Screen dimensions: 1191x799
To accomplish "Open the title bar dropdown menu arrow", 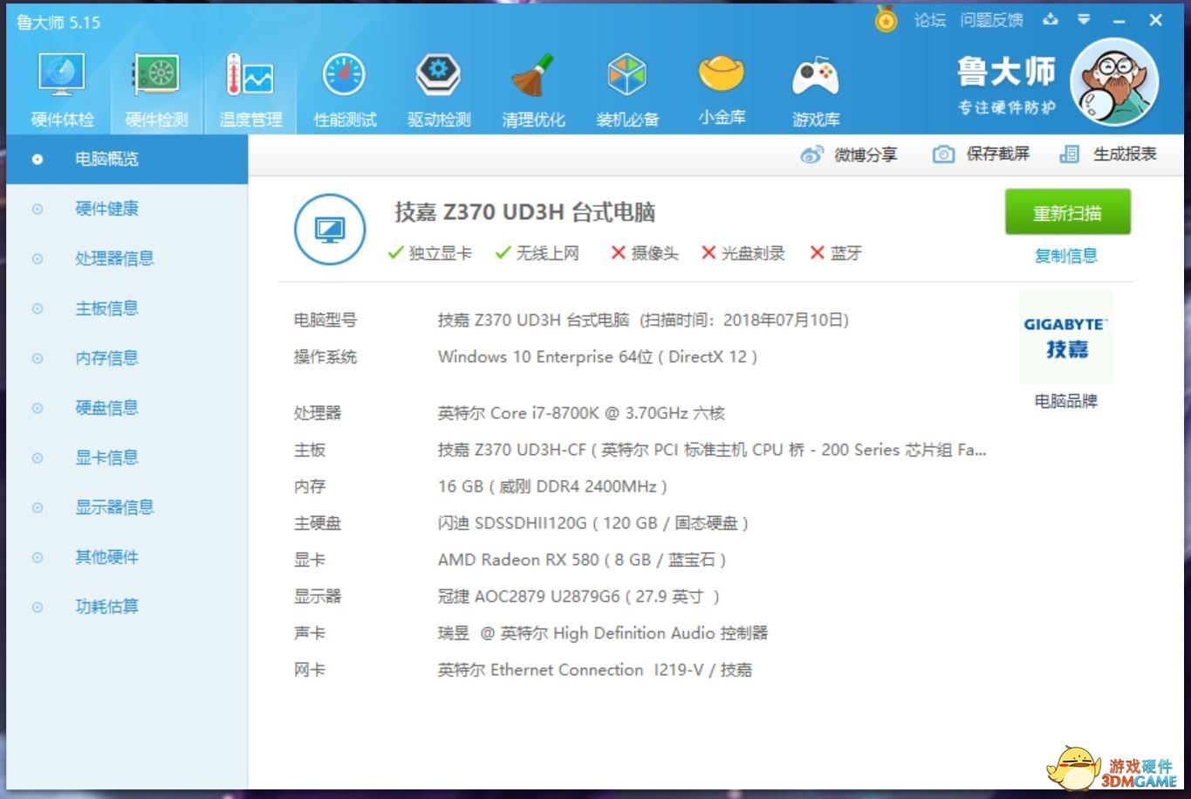I will click(1084, 19).
